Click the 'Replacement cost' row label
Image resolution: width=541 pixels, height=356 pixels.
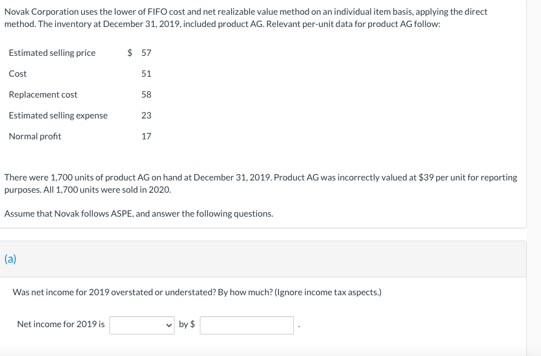coord(43,95)
